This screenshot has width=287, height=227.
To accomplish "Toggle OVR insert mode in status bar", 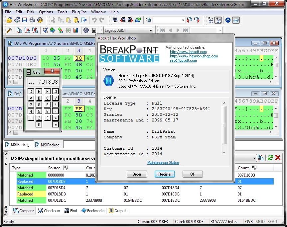I will click(x=249, y=221).
